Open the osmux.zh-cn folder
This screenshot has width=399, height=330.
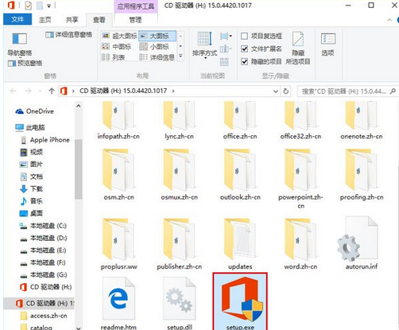[180, 175]
